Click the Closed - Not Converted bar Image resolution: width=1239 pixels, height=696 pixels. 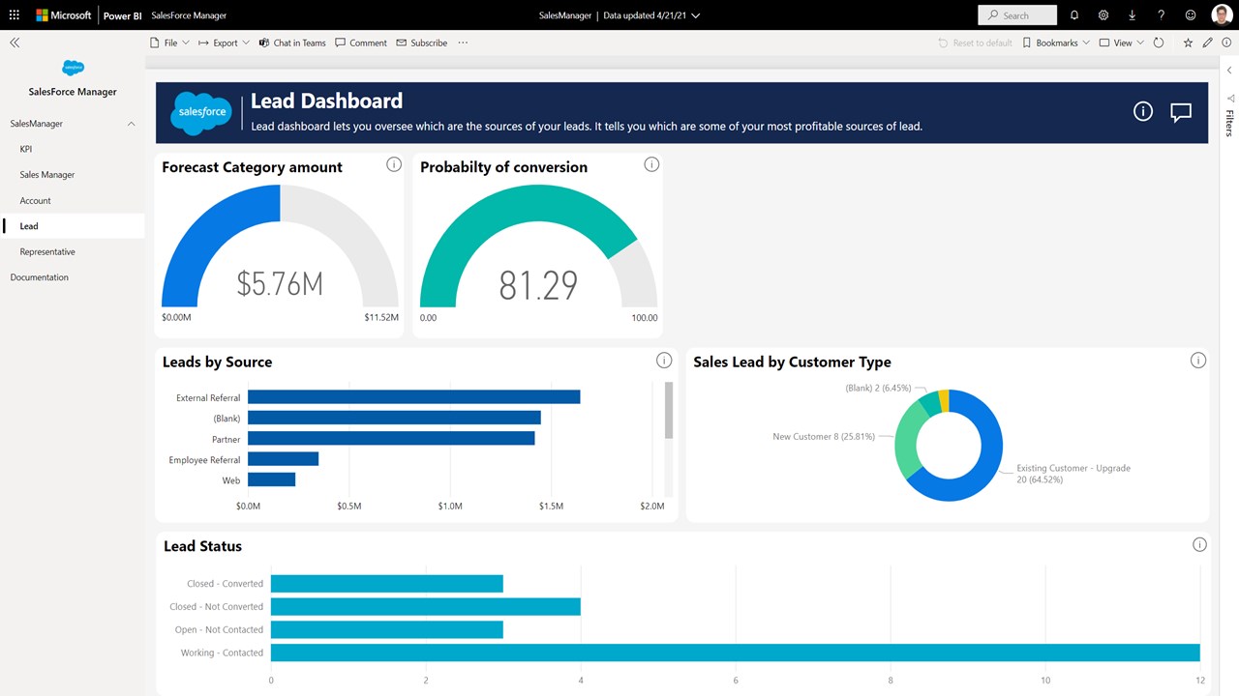(426, 606)
